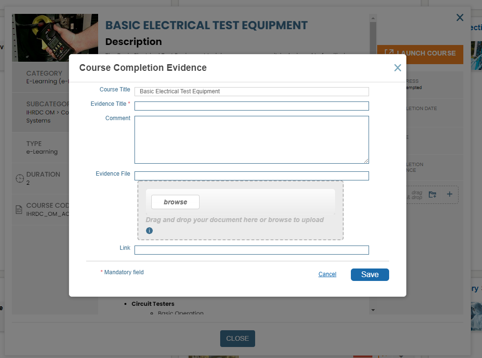The image size is (482, 358).
Task: Close the course details panel with the X icon
Action: (x=460, y=18)
